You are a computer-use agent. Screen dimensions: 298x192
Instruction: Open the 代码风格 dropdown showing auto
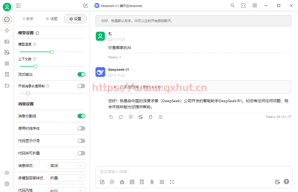(x=66, y=190)
